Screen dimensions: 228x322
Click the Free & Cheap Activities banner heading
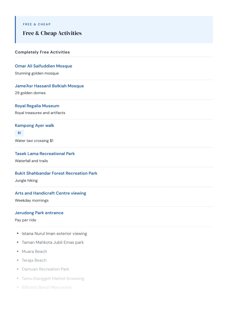click(52, 33)
